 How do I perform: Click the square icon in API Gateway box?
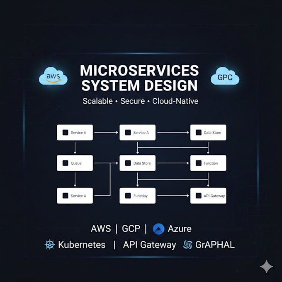tap(199, 196)
